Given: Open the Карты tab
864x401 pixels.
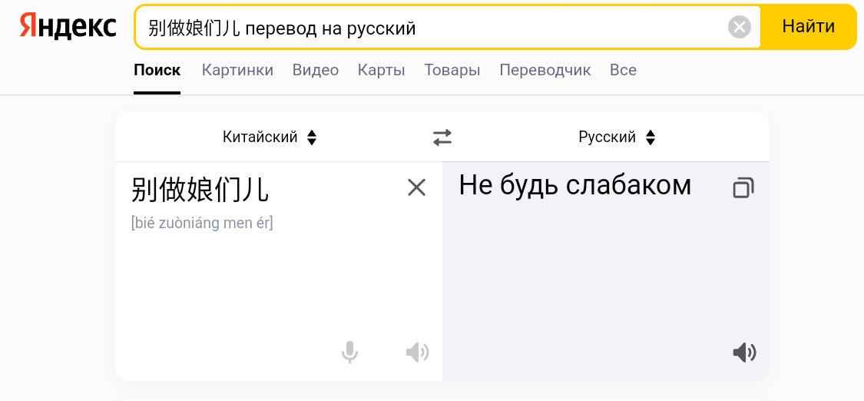Looking at the screenshot, I should 381,70.
